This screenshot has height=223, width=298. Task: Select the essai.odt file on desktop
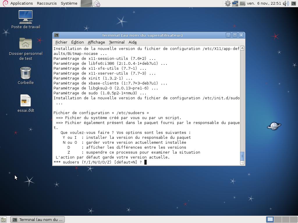pyautogui.click(x=26, y=101)
